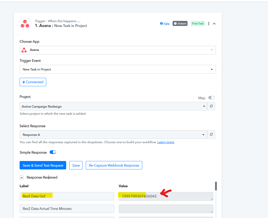Click the help question mark icon
Image resolution: width=268 pixels, height=218 pixels.
point(161,23)
